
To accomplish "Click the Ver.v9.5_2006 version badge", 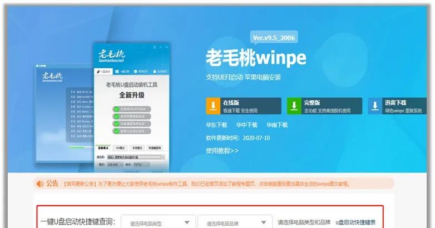I will point(274,38).
